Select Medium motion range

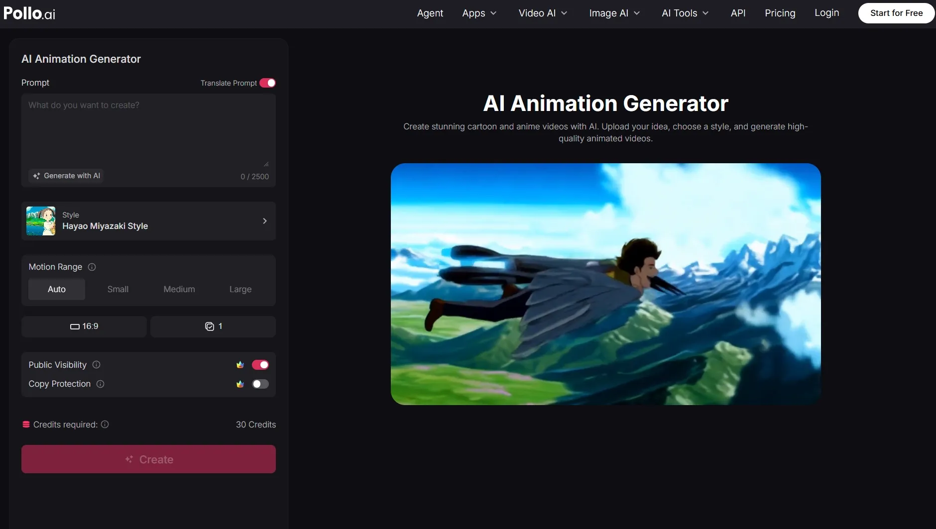[x=179, y=289]
